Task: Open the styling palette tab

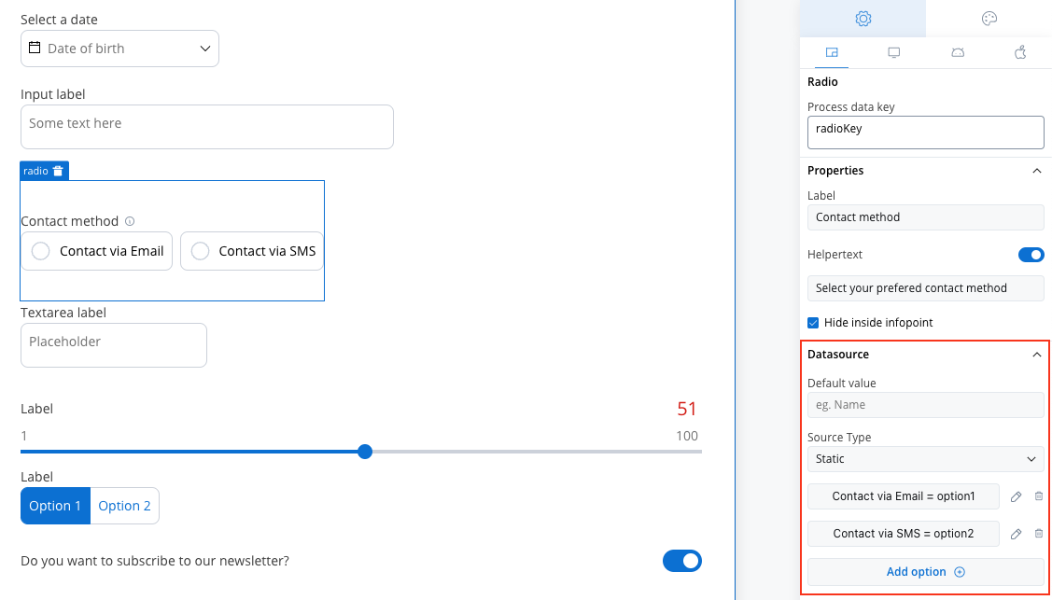Action: [x=989, y=19]
